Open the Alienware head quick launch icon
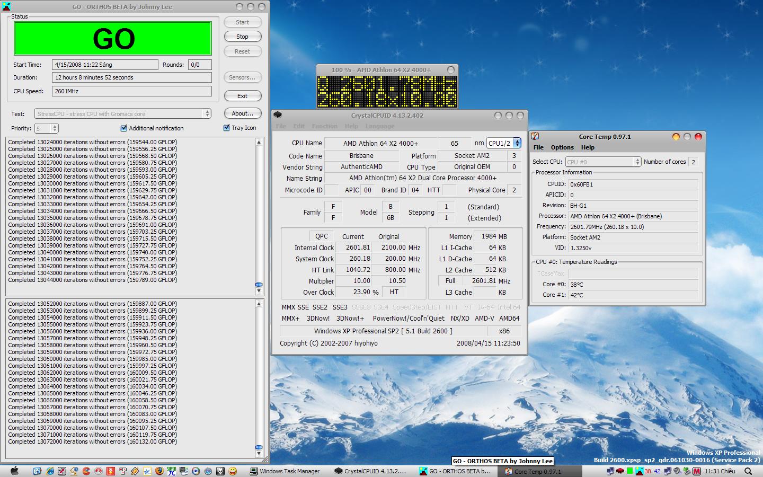 220,471
